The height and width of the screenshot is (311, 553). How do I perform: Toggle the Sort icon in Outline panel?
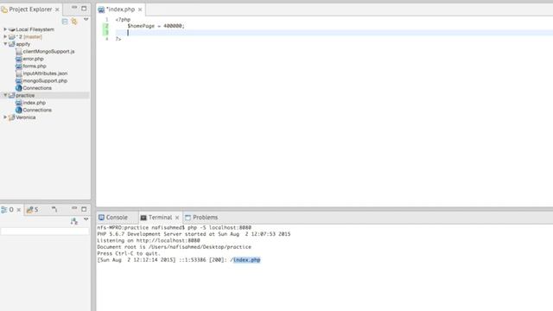pyautogui.click(x=74, y=221)
